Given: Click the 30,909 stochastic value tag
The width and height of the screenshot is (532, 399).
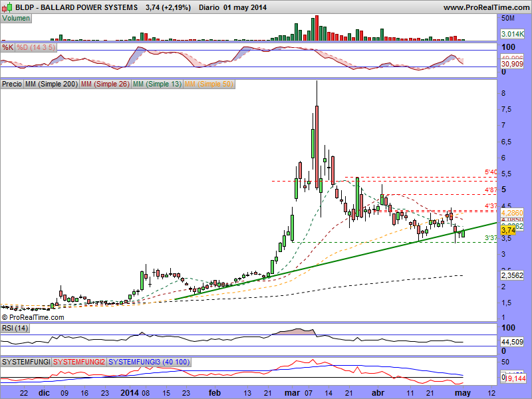Looking at the screenshot, I should 512,64.
